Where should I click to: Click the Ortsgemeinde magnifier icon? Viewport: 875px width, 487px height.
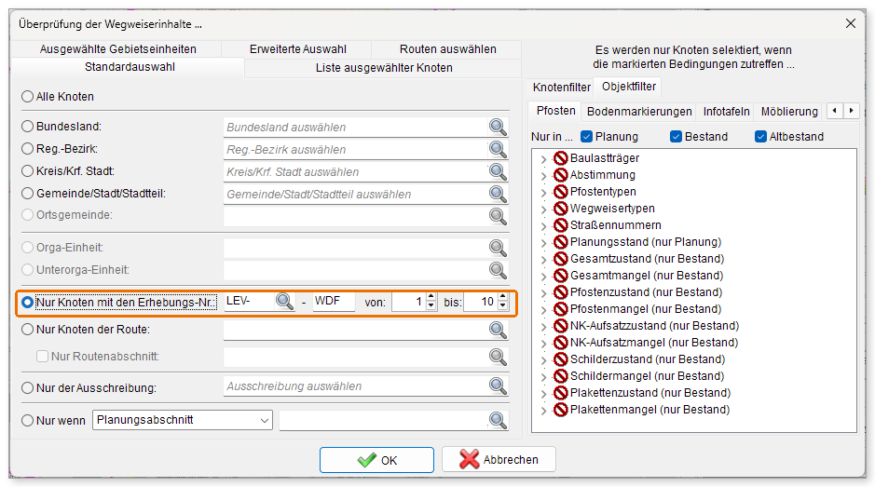click(498, 216)
